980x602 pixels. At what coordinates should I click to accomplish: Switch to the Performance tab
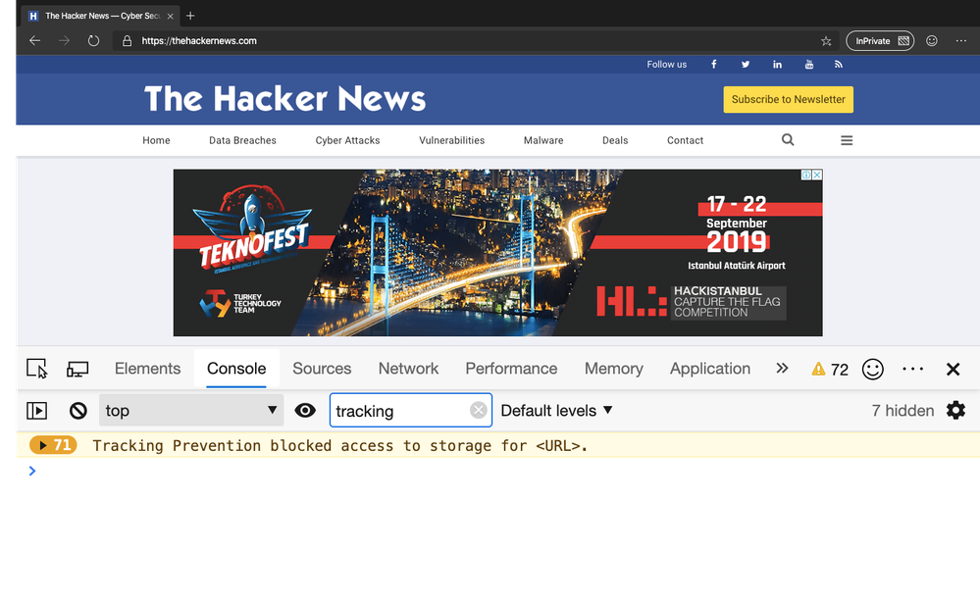(x=511, y=369)
